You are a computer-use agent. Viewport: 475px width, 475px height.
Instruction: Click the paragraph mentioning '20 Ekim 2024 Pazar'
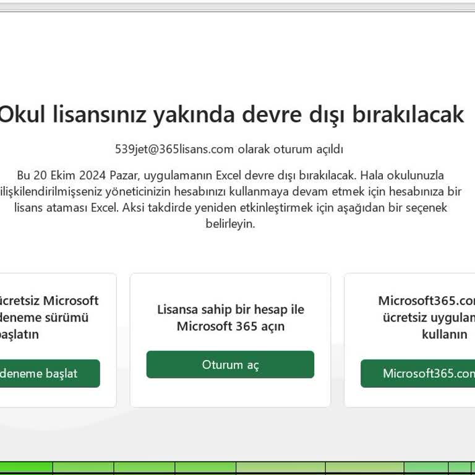231,199
